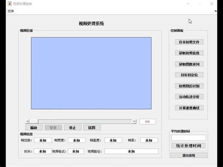Click the greyed-out 暂停 button
This screenshot has height=167, width=223.
tap(53, 128)
